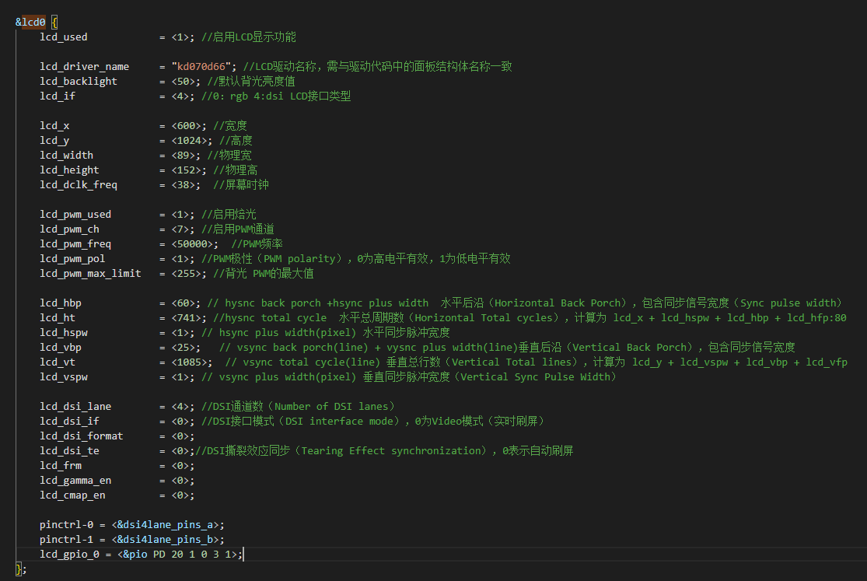The image size is (867, 581).
Task: Click the lcd_hspw property name
Action: tap(64, 333)
